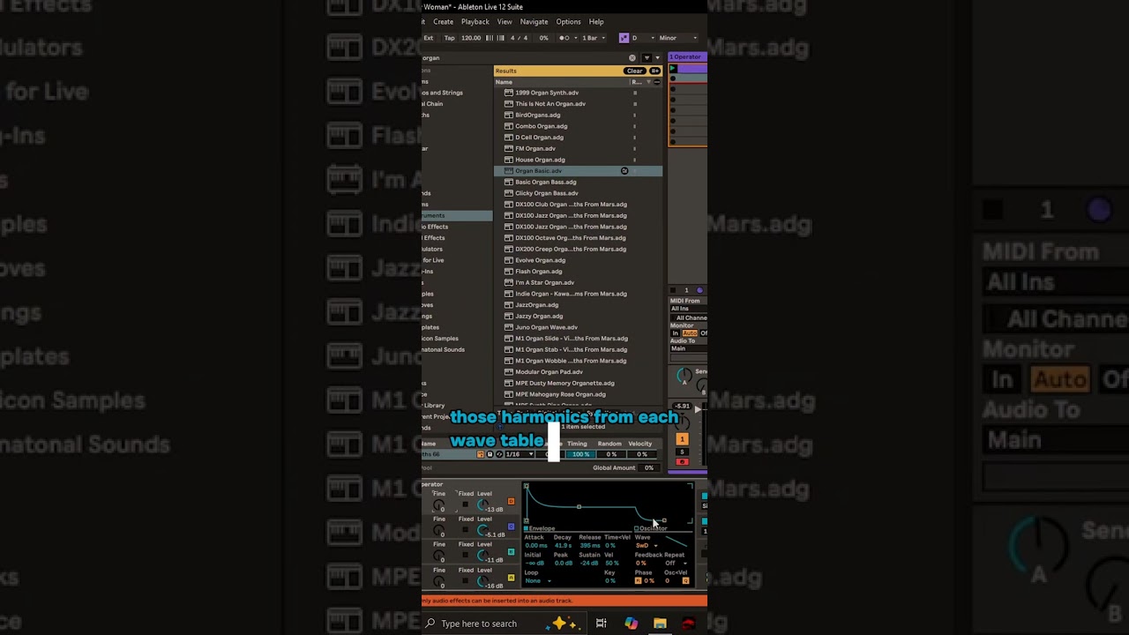This screenshot has height=635, width=1129.
Task: Select operator A oscillator button
Action: click(511, 578)
